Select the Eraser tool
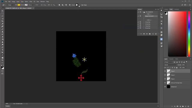This screenshot has height=108, width=192. point(2,37)
